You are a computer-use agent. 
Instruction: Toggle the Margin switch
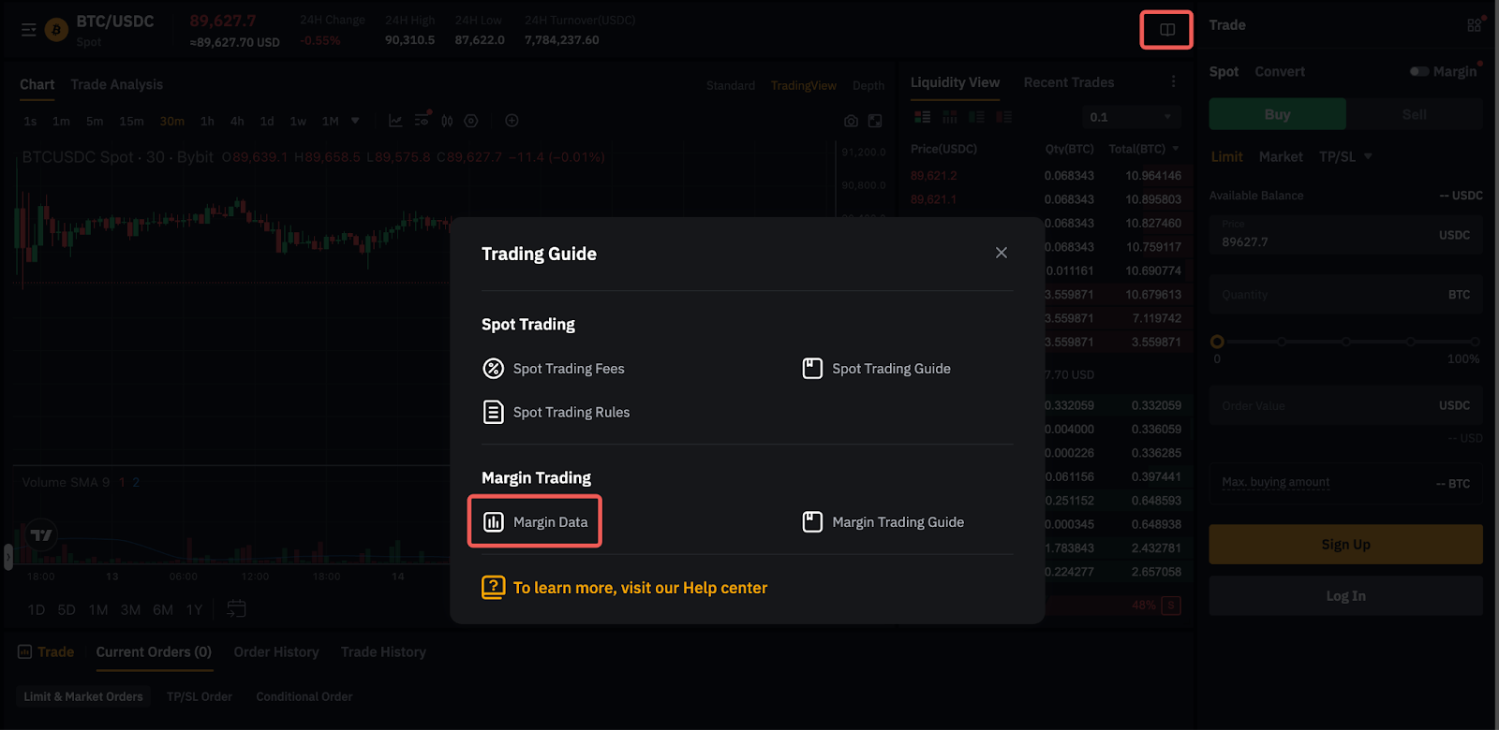[x=1419, y=72]
